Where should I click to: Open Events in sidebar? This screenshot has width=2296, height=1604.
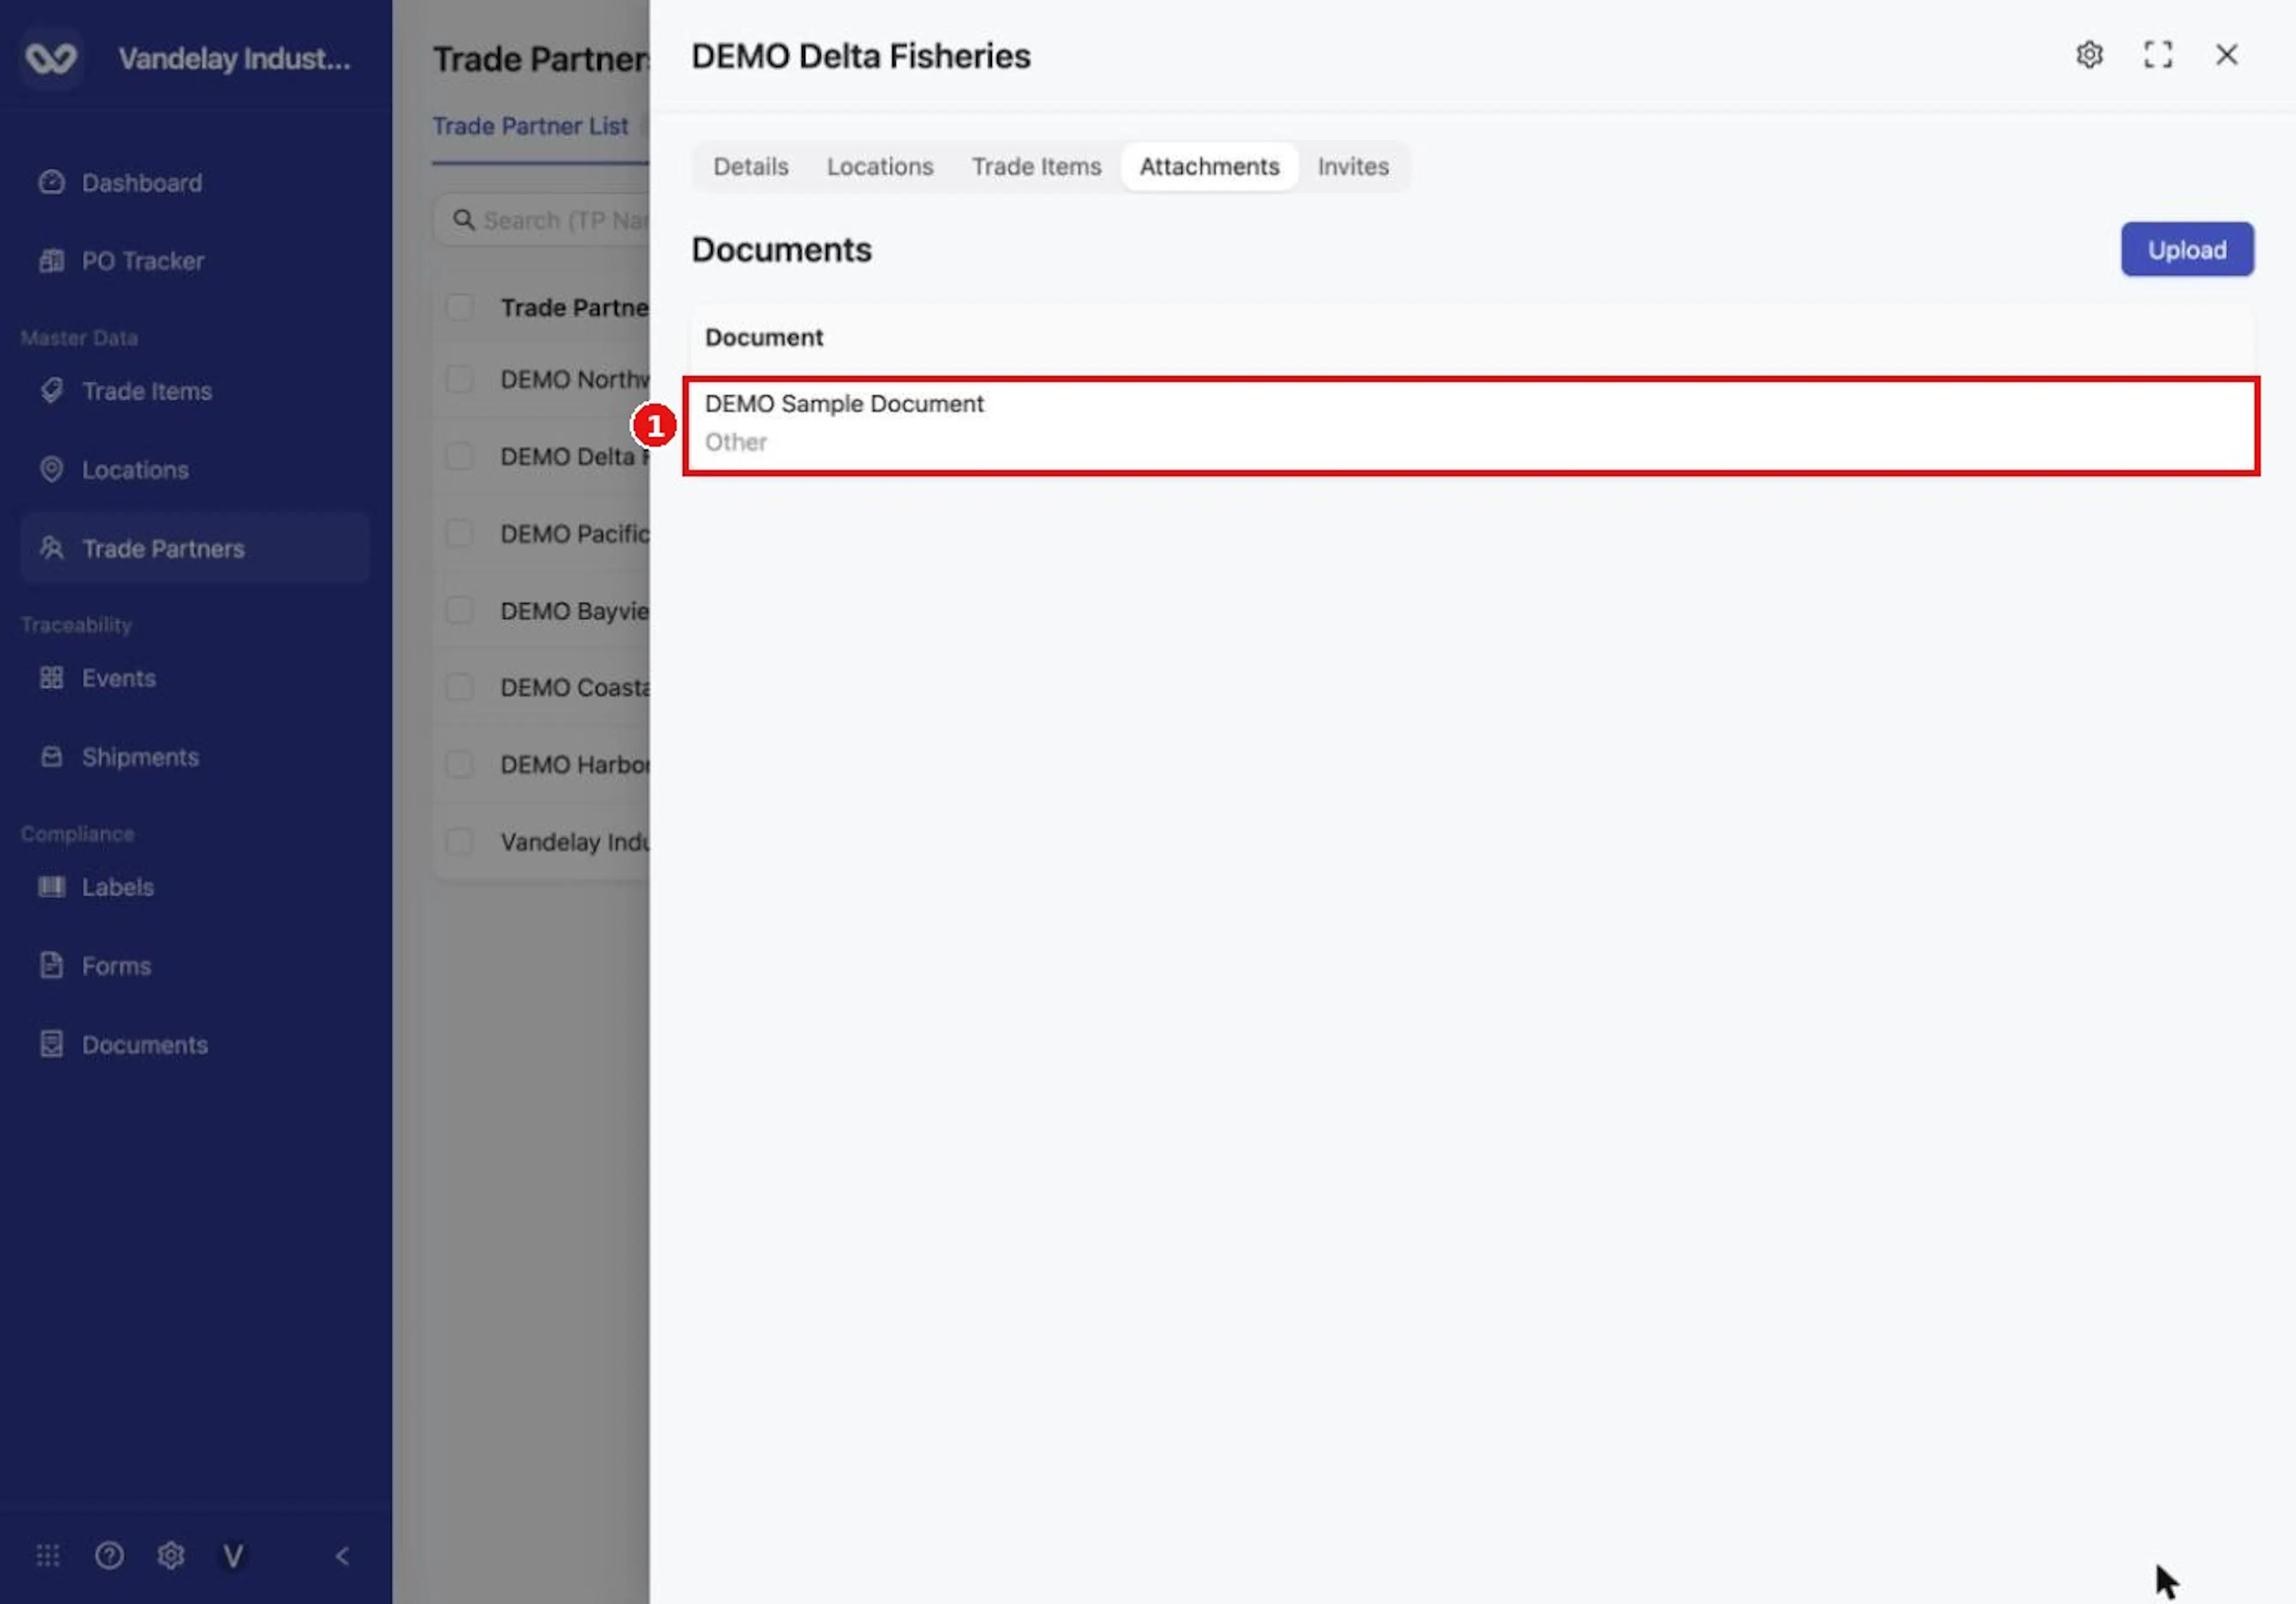coord(195,678)
